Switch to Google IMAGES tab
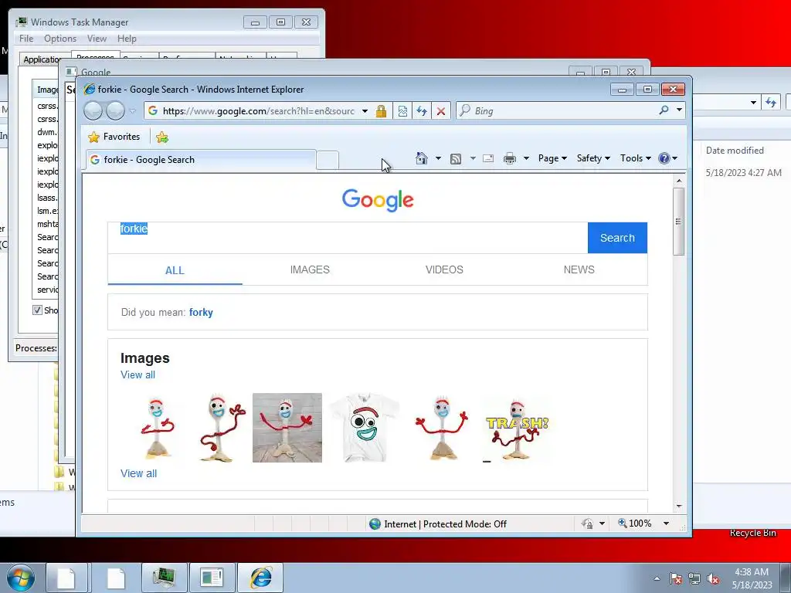 coord(310,269)
